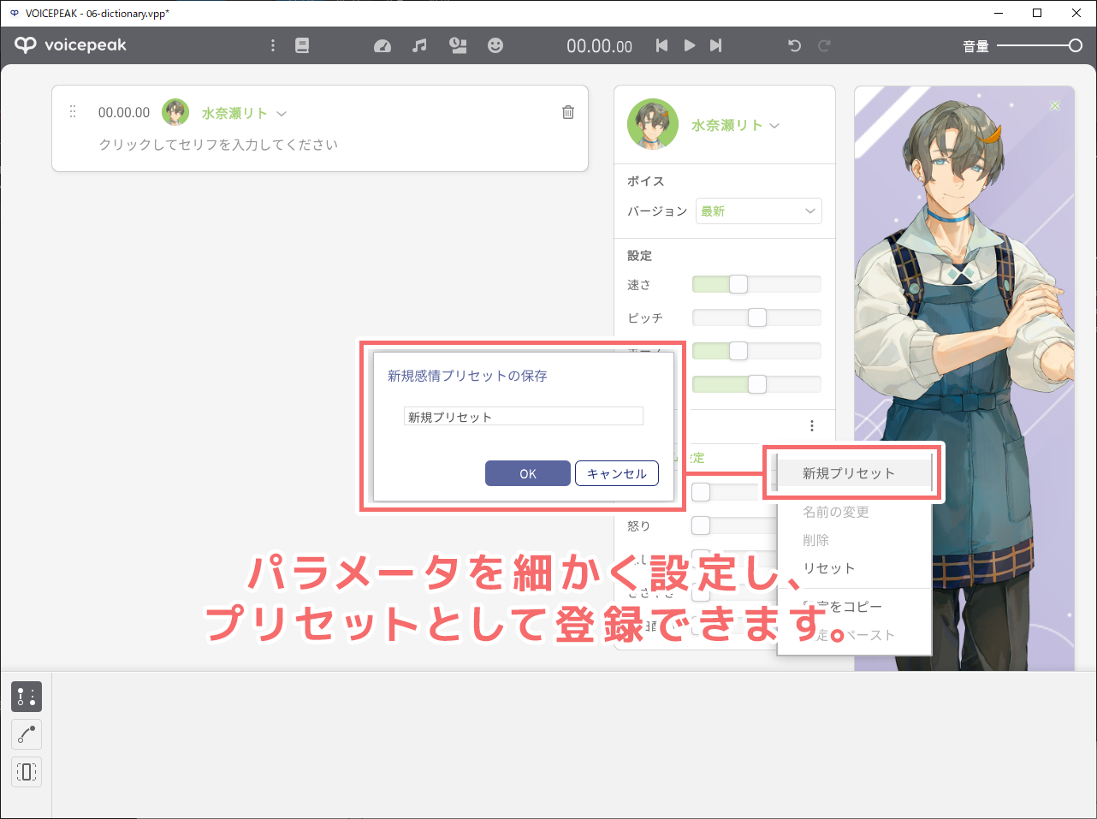
Task: Open the speed gauge settings icon
Action: tap(382, 45)
